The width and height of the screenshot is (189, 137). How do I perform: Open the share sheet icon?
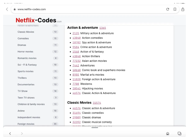(183, 9)
